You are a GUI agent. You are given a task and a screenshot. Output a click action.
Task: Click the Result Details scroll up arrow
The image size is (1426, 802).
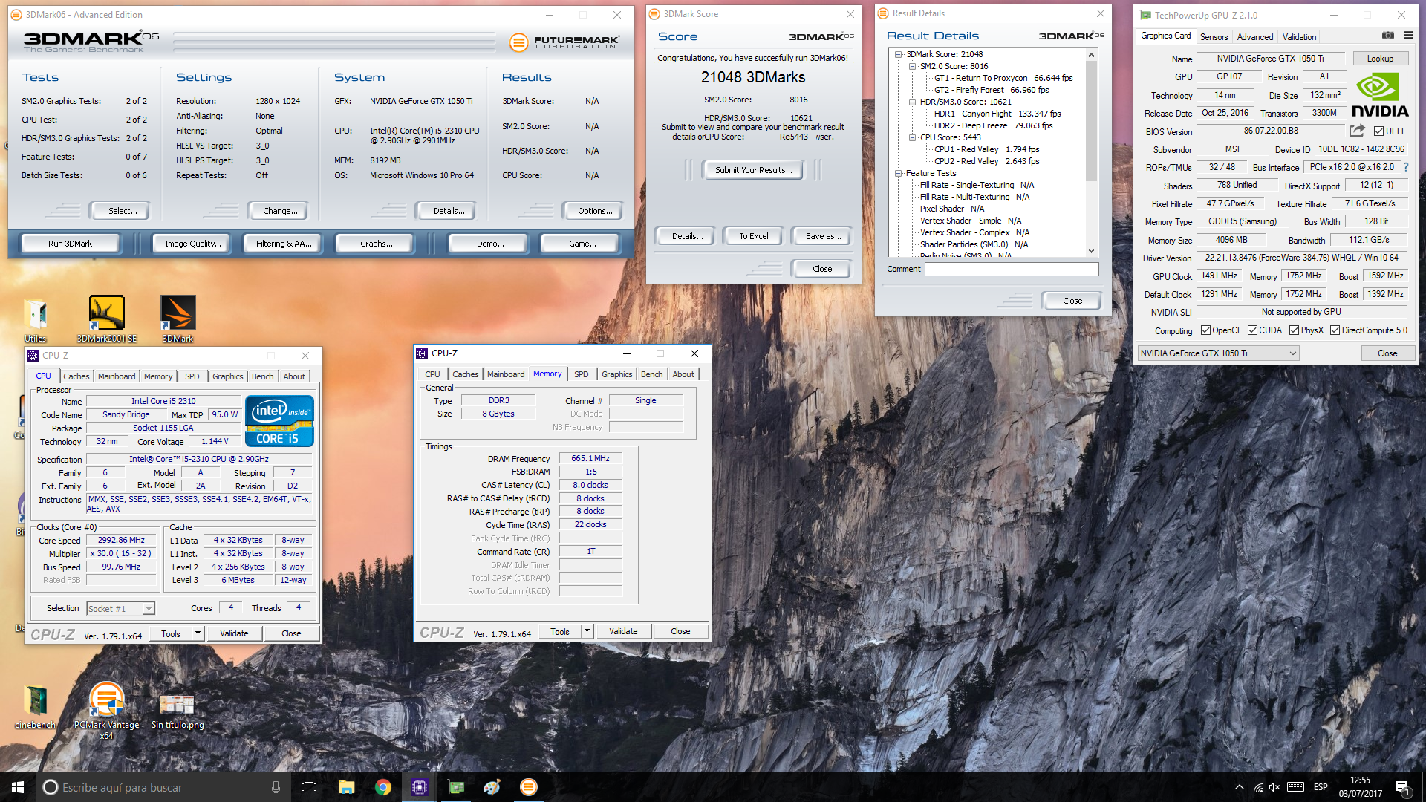tap(1091, 55)
